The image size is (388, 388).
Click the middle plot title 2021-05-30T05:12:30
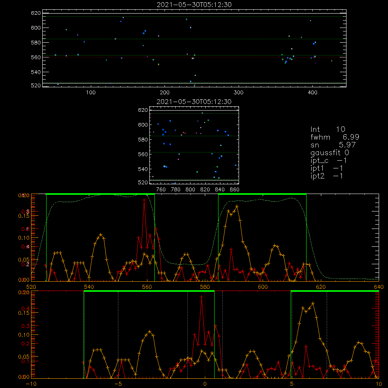coord(194,102)
